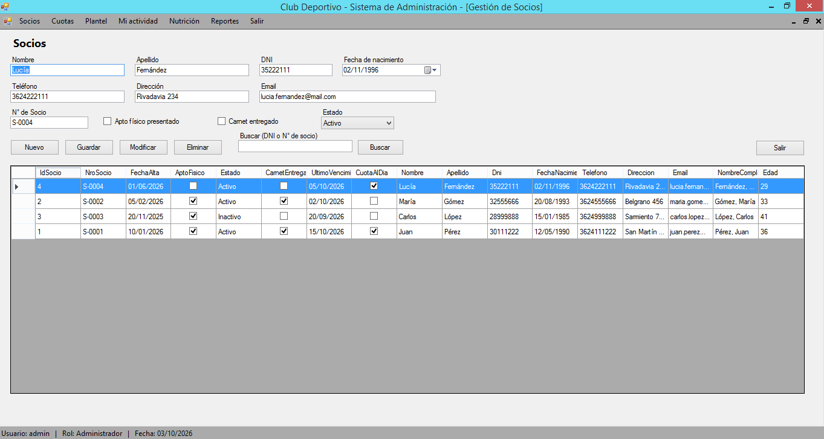Viewport: 824px width, 439px height.
Task: Click the app icon in title bar
Action: click(5, 7)
